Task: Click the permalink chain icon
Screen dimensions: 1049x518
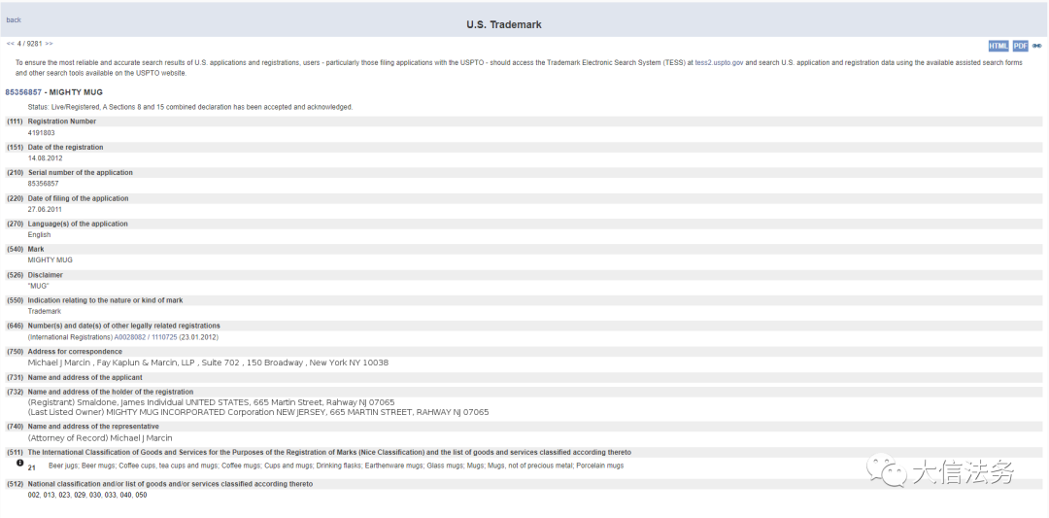Action: [x=1037, y=47]
